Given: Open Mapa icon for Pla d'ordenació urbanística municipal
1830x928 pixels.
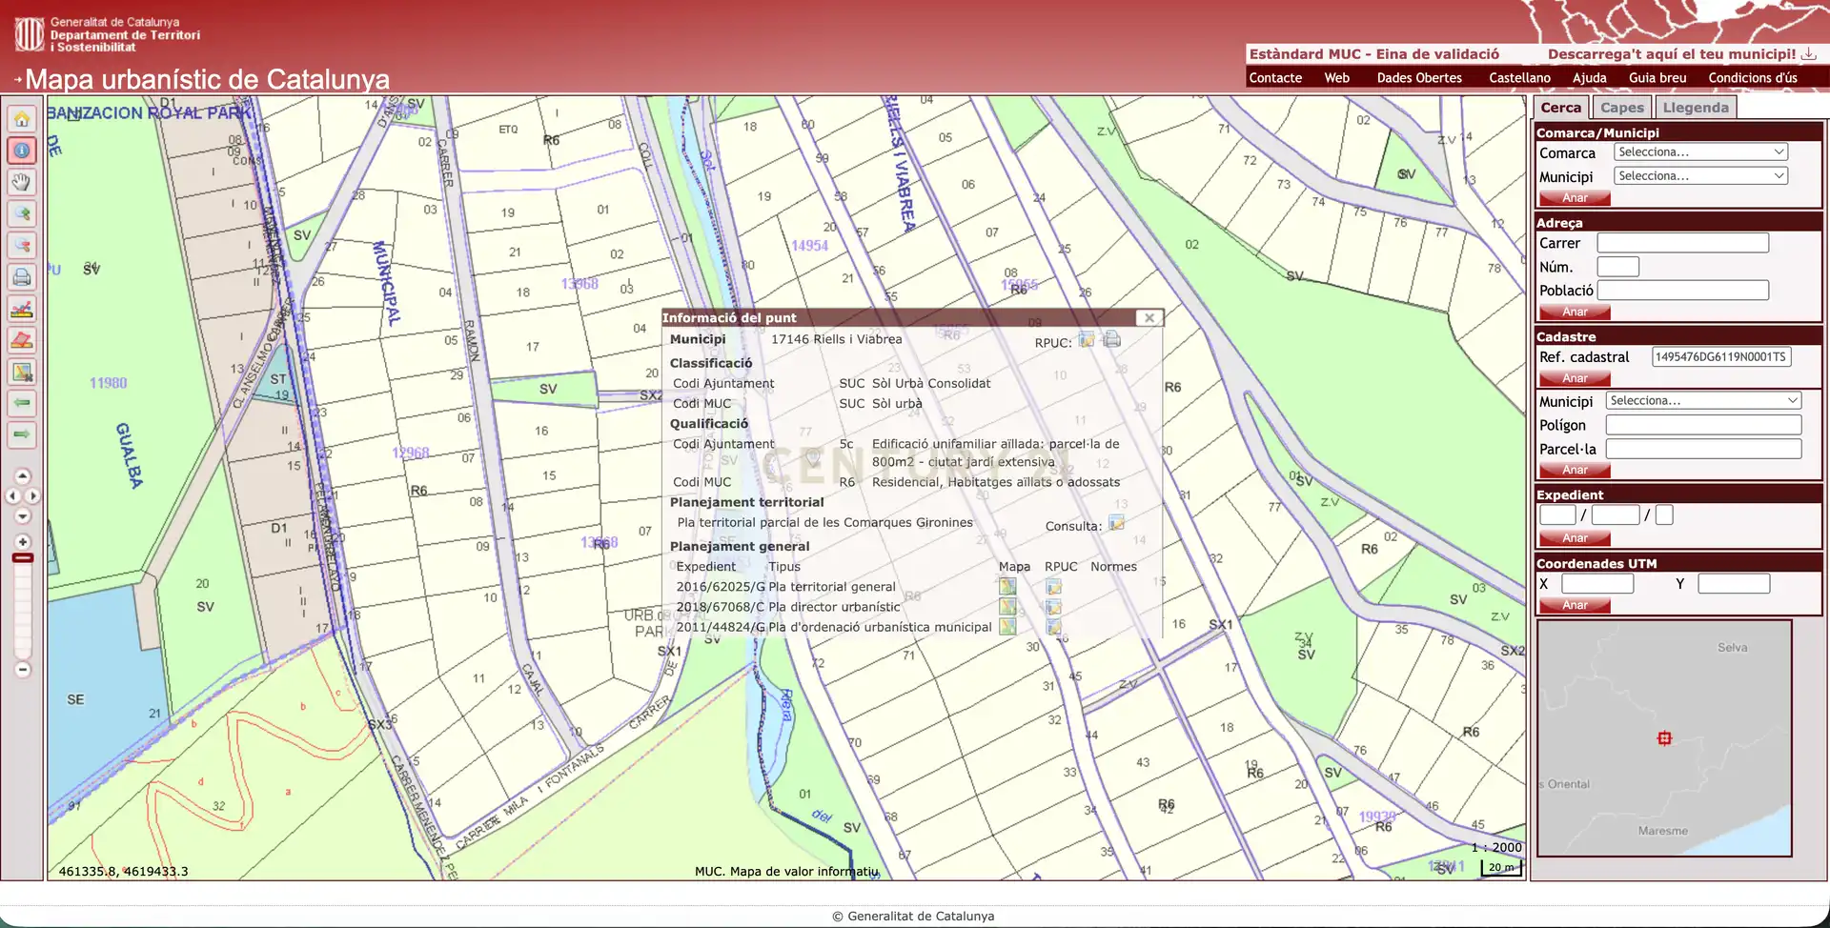Looking at the screenshot, I should point(1007,627).
